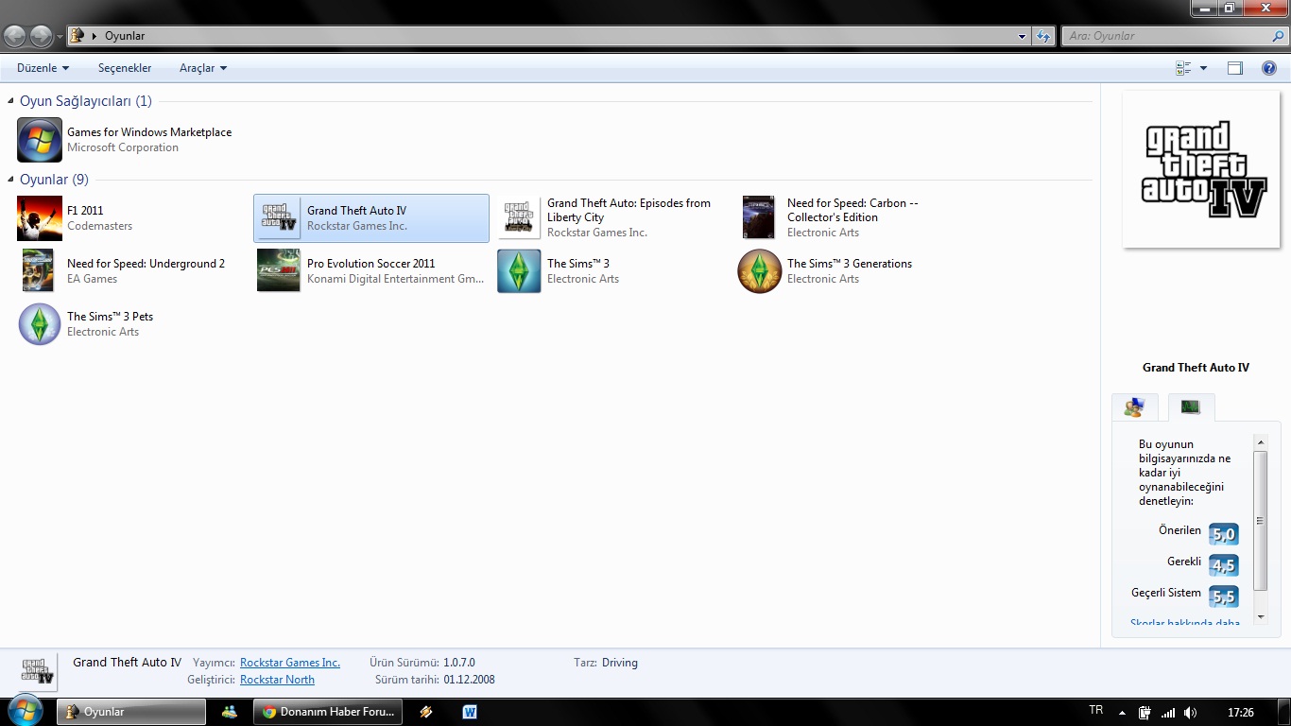Image resolution: width=1291 pixels, height=726 pixels.
Task: Click the Back navigation arrow
Action: 14,36
